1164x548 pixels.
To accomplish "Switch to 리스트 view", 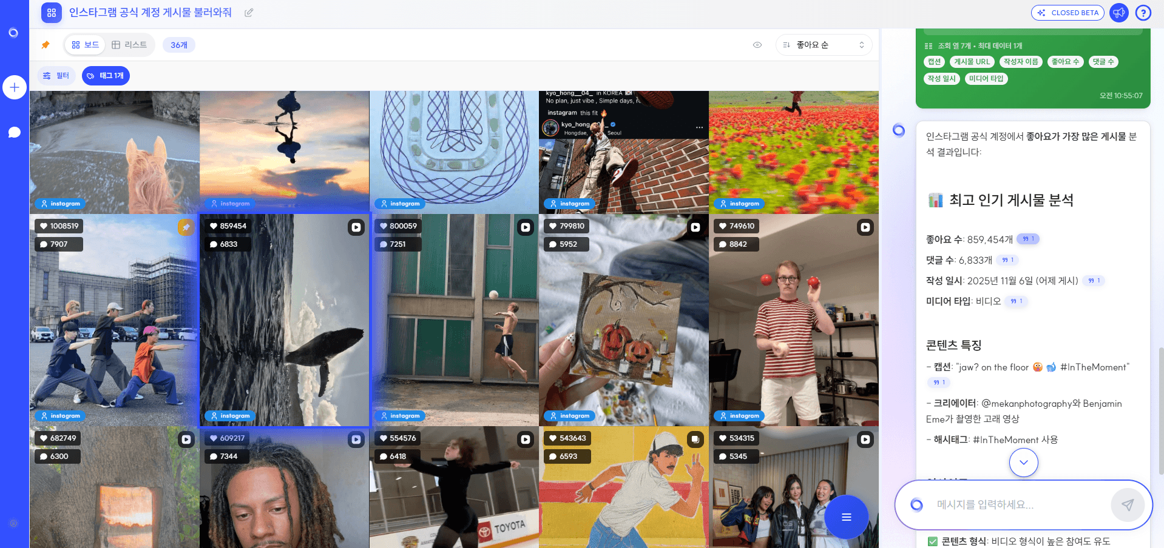I will pyautogui.click(x=129, y=45).
